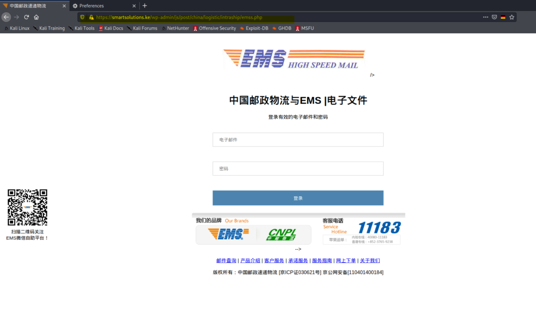Click the 密码 password input field
The height and width of the screenshot is (335, 536).
pyautogui.click(x=298, y=169)
